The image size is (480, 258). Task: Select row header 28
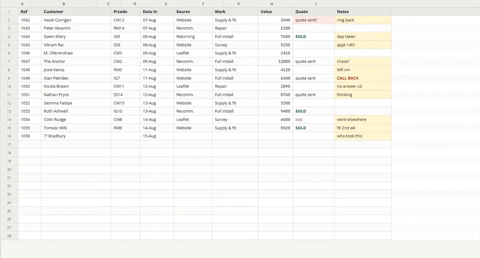[x=9, y=236]
